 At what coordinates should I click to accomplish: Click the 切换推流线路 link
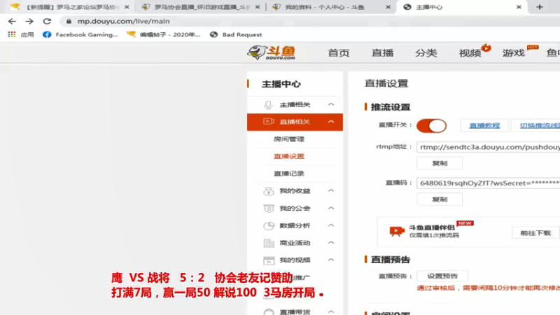coord(539,126)
